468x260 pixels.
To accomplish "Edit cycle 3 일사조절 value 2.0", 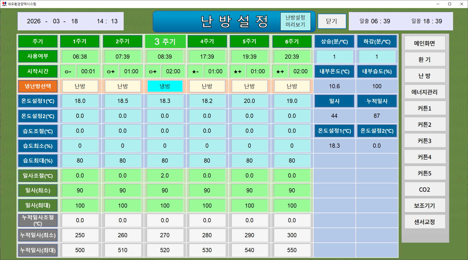I will coord(165,175).
